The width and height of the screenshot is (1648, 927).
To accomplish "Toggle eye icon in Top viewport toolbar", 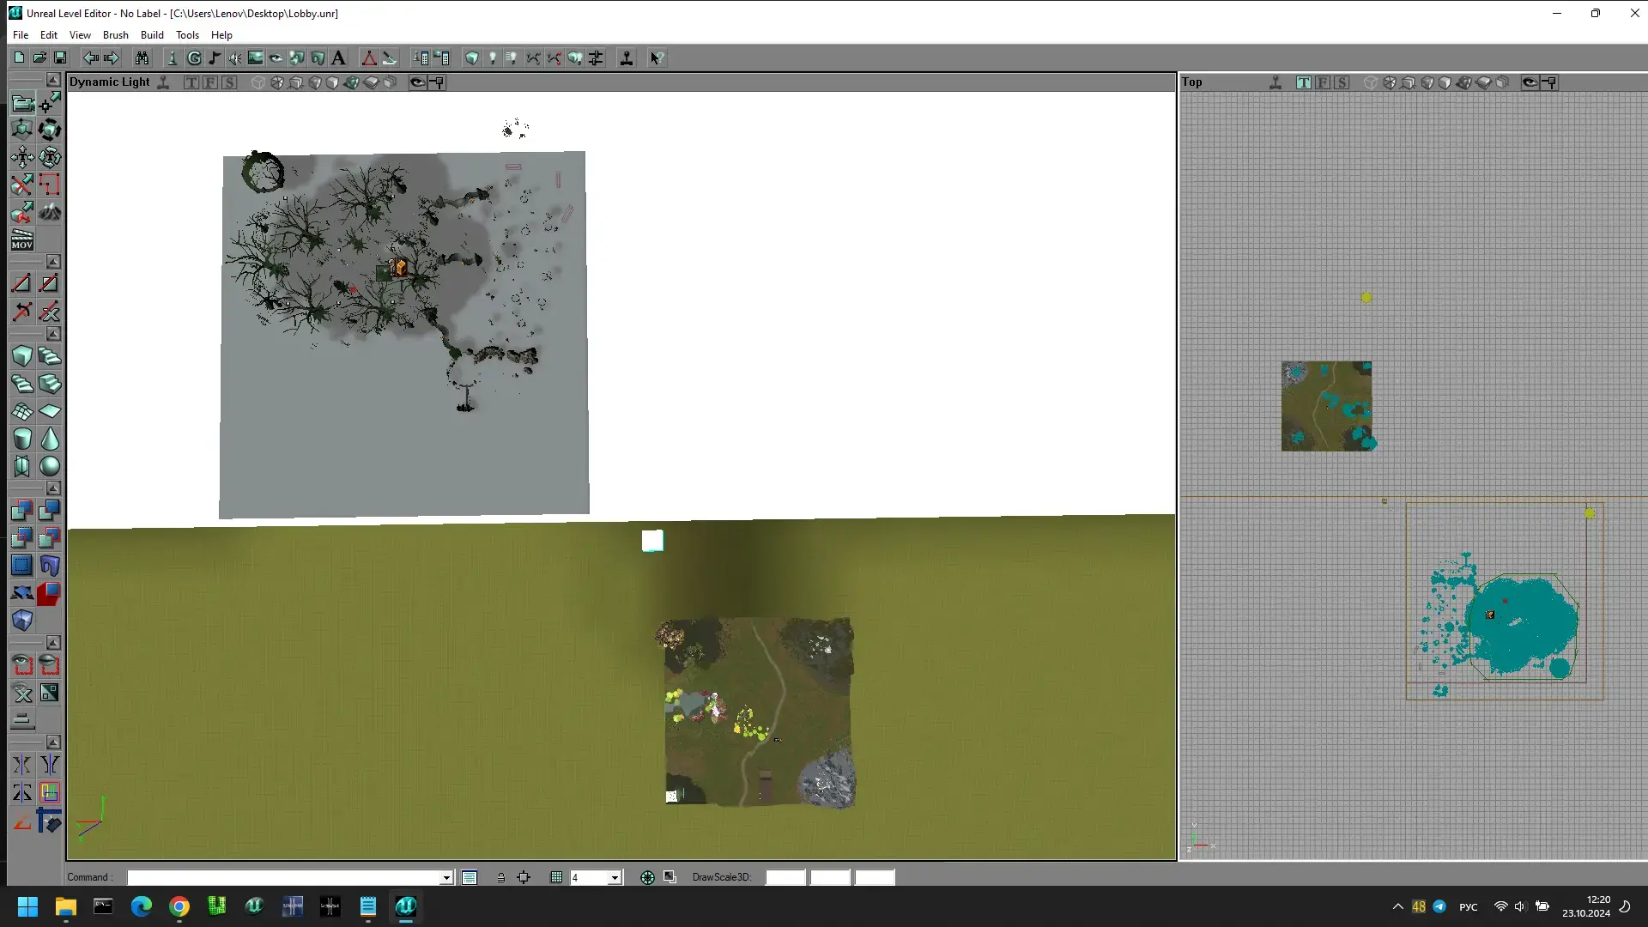I will tap(1530, 82).
